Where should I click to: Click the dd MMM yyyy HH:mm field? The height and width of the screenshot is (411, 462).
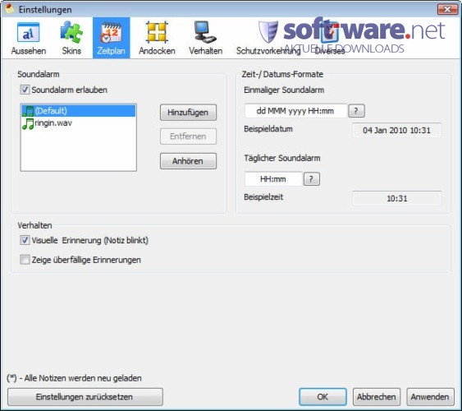pos(295,111)
